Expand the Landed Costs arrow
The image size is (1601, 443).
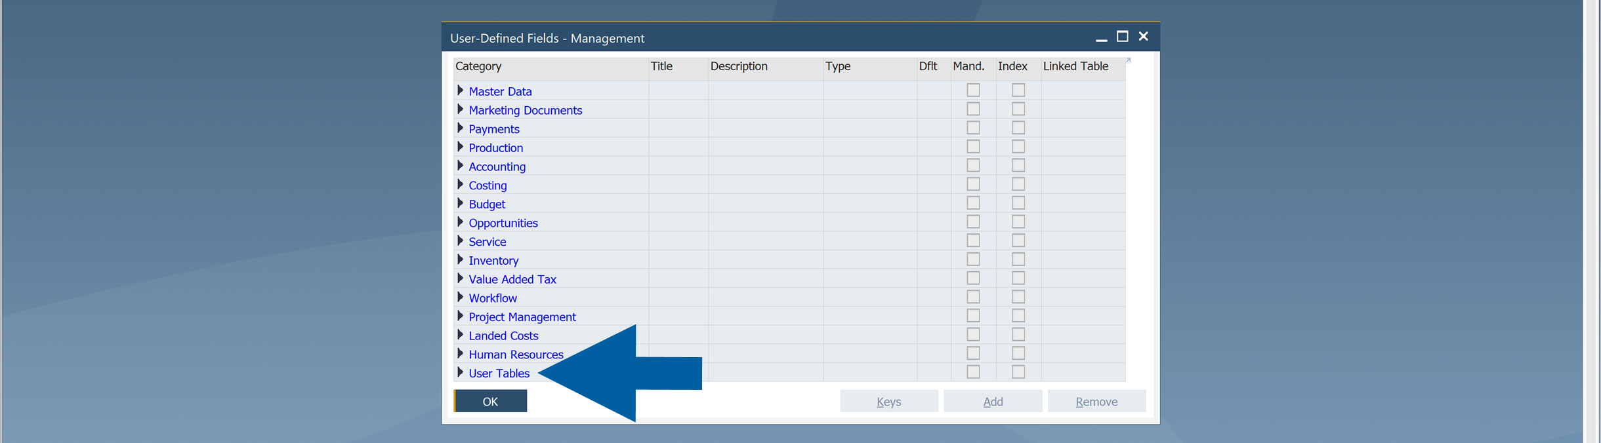pos(460,335)
